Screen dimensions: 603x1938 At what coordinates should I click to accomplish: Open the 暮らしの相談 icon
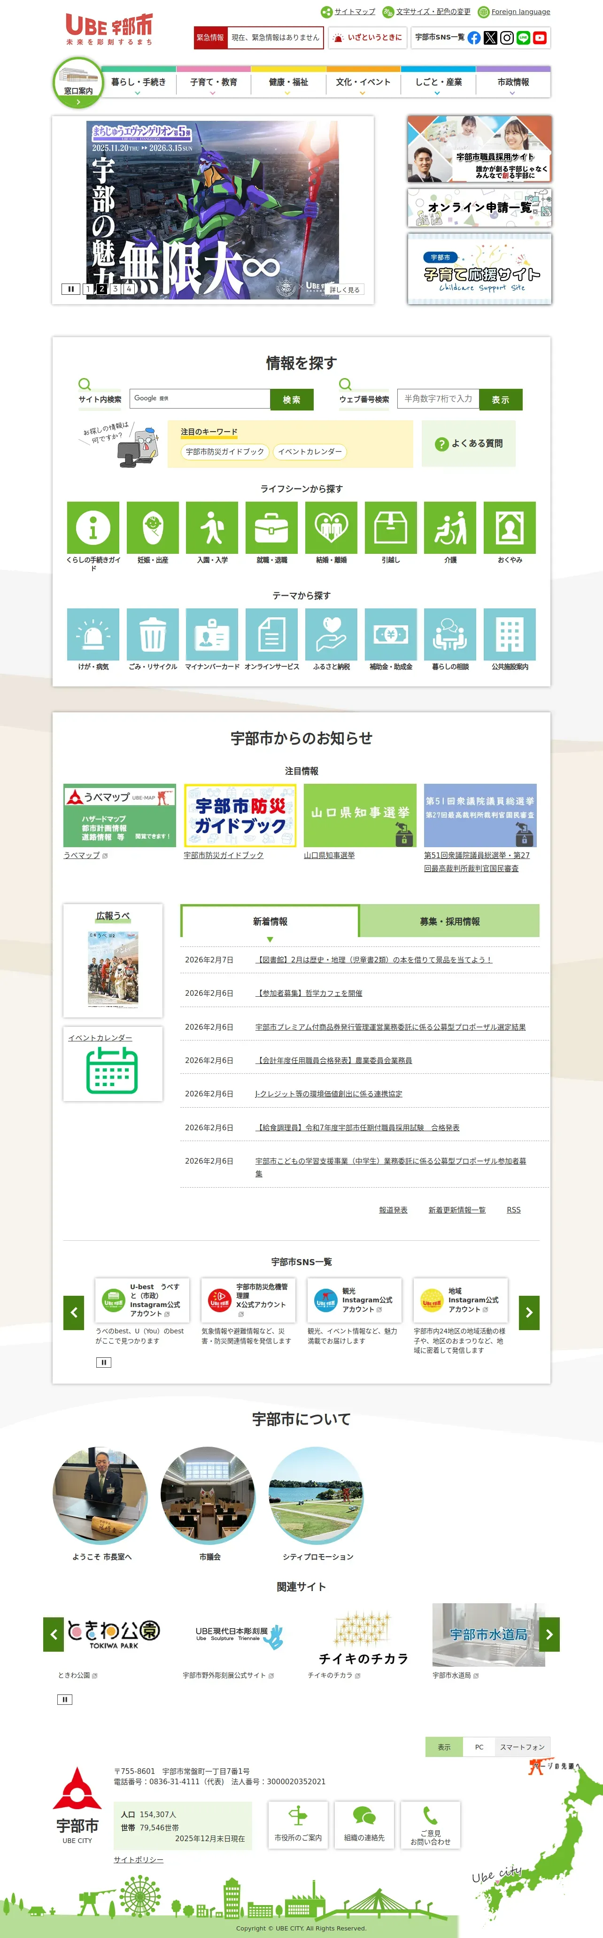[x=450, y=634]
